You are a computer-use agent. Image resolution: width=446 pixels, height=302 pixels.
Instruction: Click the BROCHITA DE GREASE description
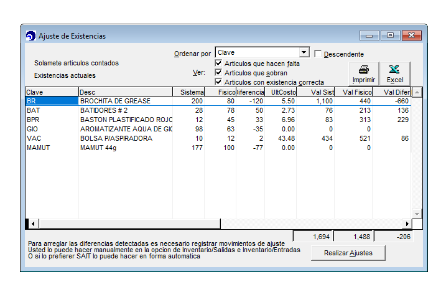point(115,101)
